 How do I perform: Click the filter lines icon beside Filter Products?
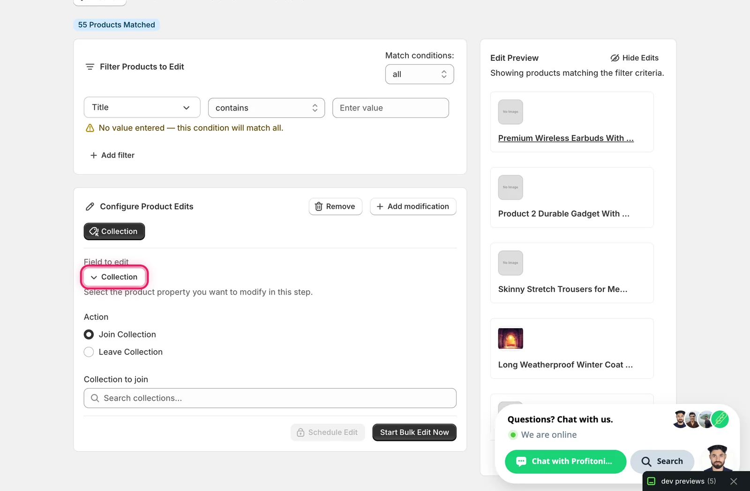point(90,67)
